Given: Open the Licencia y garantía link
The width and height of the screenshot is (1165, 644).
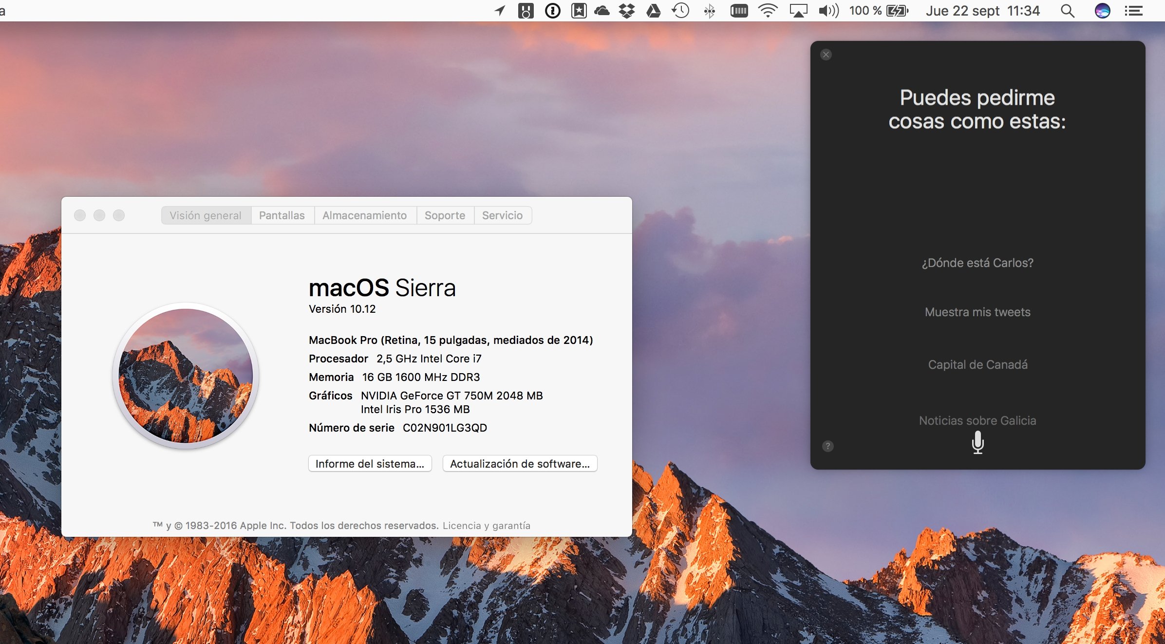Looking at the screenshot, I should click(487, 526).
